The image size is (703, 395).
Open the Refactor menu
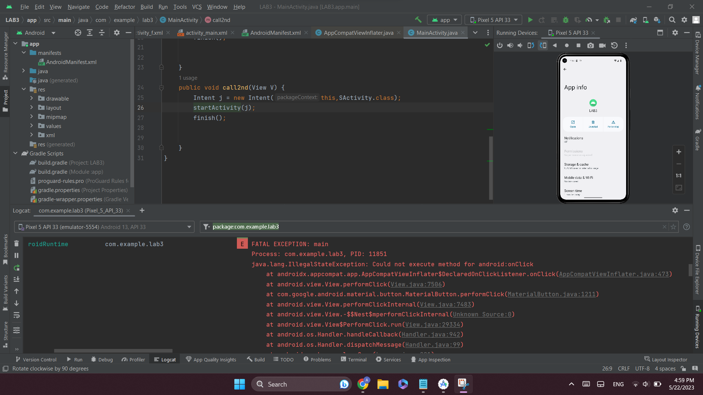coord(124,7)
